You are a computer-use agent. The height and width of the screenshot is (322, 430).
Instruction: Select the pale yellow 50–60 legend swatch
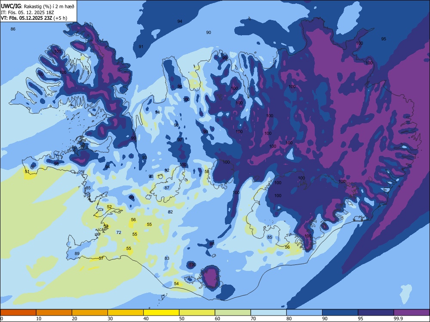pos(197,313)
